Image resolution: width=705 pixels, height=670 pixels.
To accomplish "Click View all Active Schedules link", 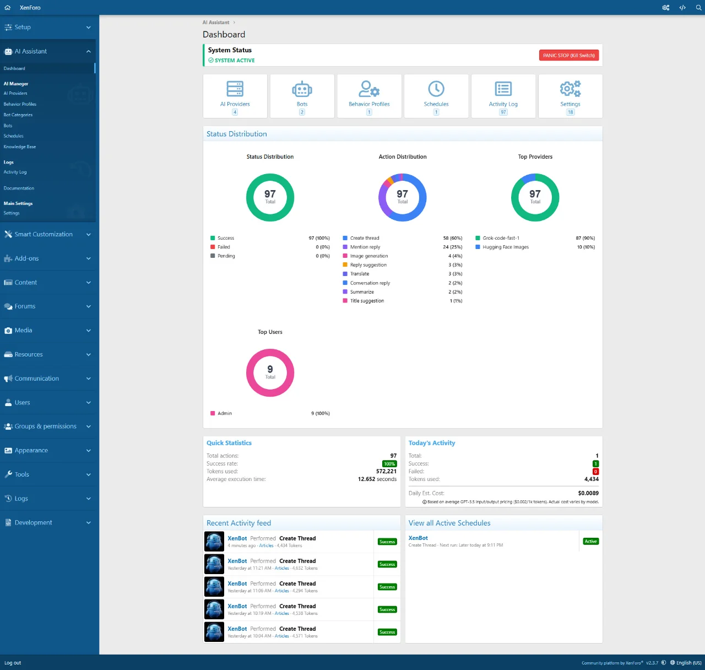I will click(449, 523).
